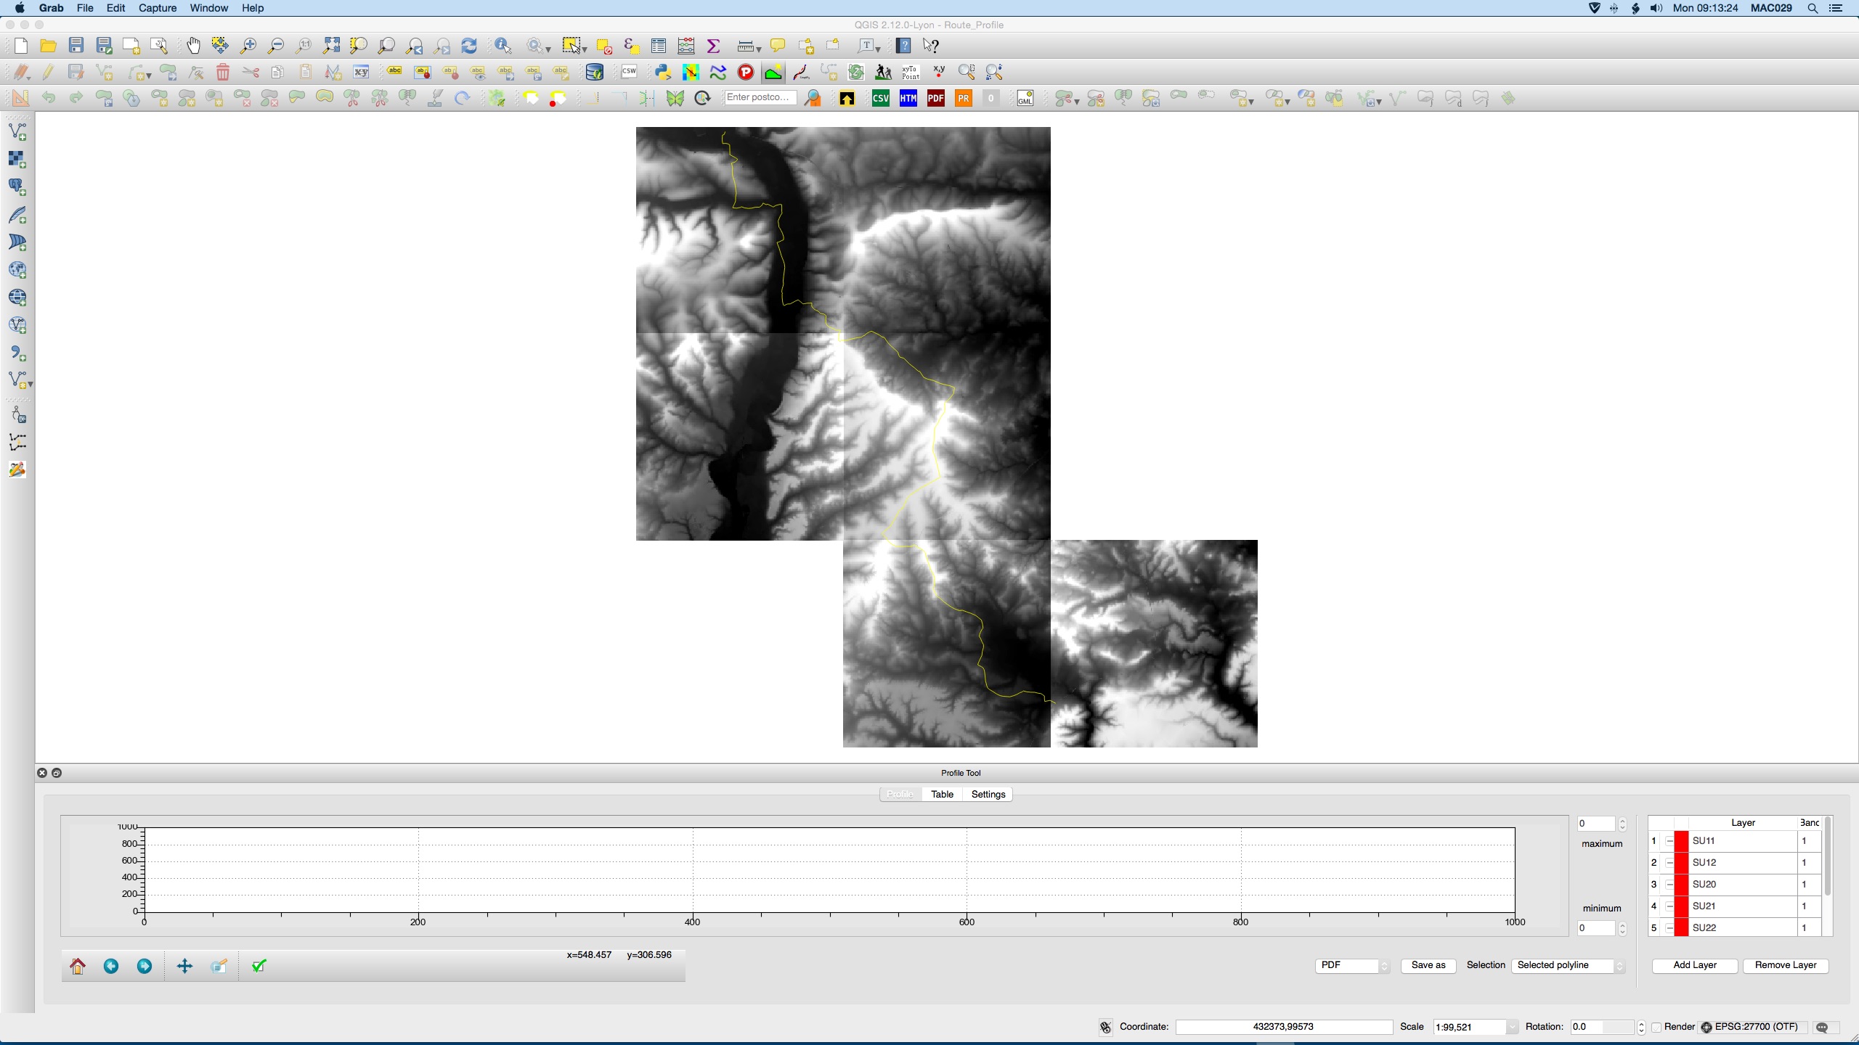This screenshot has width=1859, height=1045.
Task: Click the Add Layer button in profile panel
Action: (x=1696, y=964)
